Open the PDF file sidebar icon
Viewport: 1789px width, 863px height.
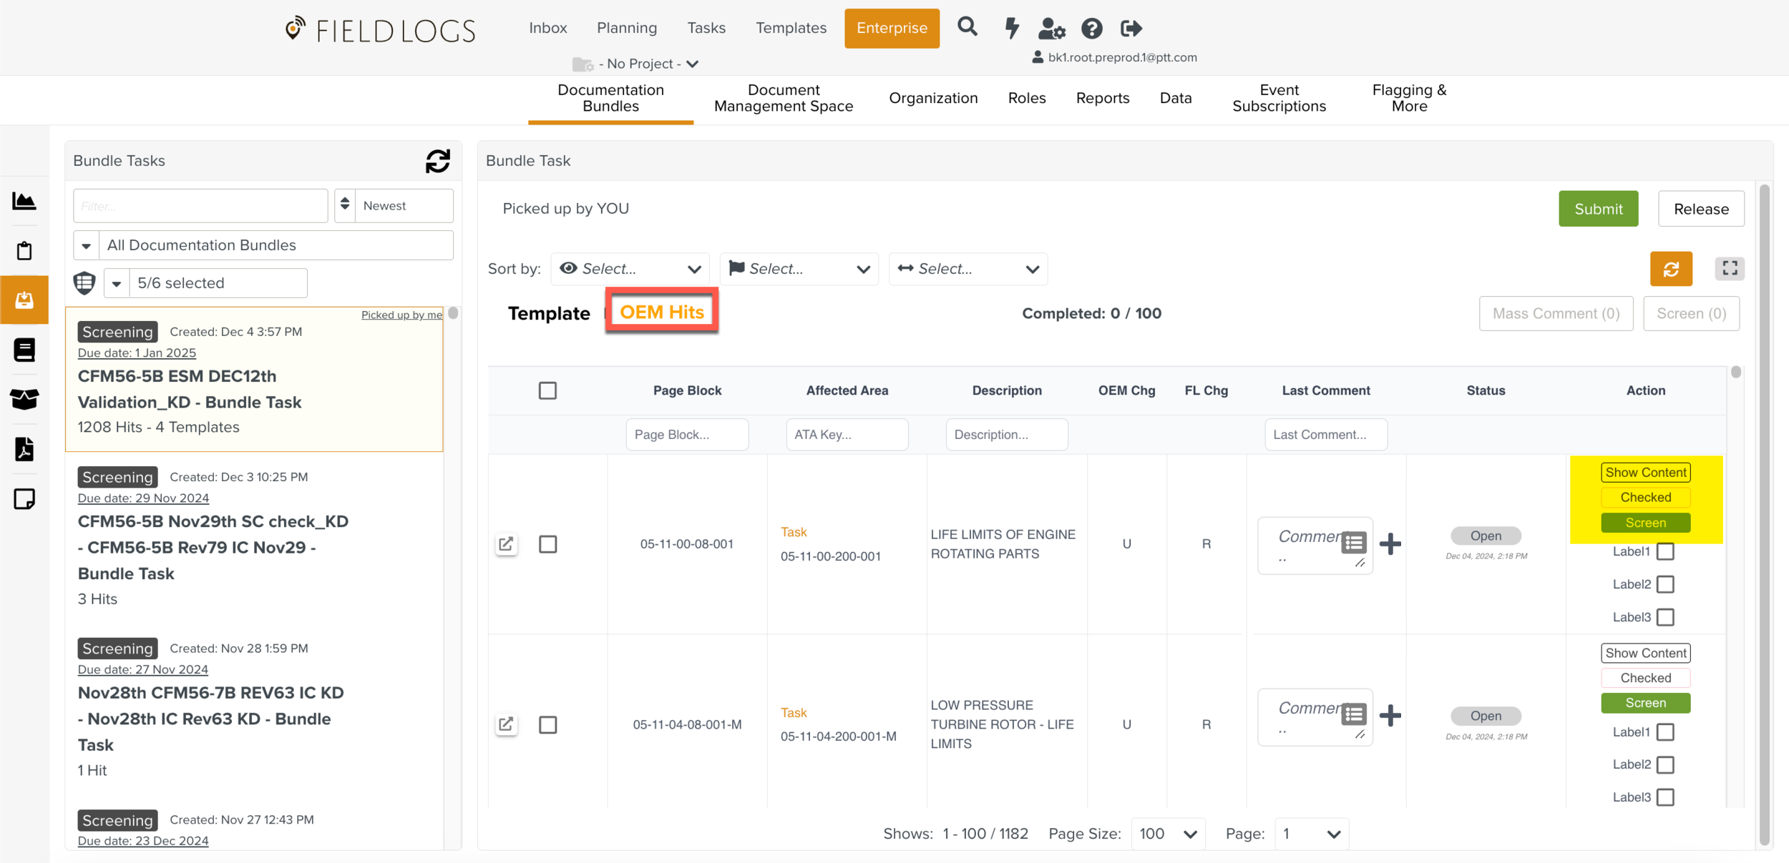pyautogui.click(x=24, y=448)
